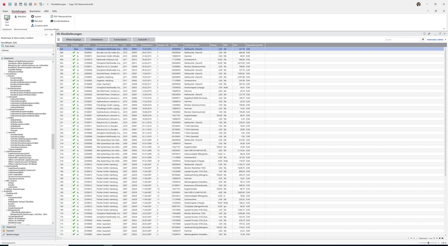
Task: Open Zusatzmodule in the ribbon
Action: click(x=40, y=26)
